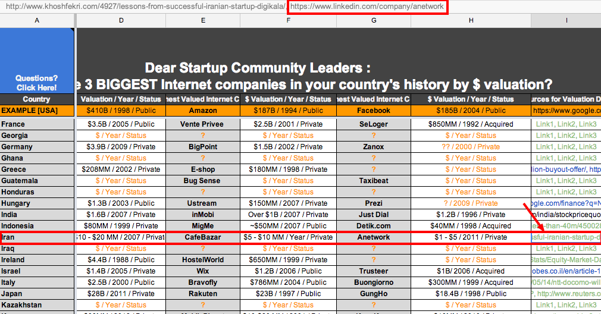Click the 'Just Dial' cell
Viewport: 601px width, 314px height.
(x=374, y=215)
